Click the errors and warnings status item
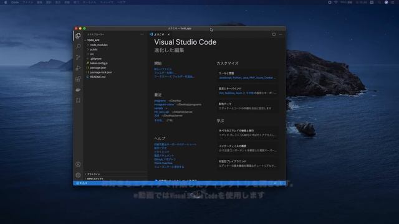The image size is (399, 224). (82, 183)
